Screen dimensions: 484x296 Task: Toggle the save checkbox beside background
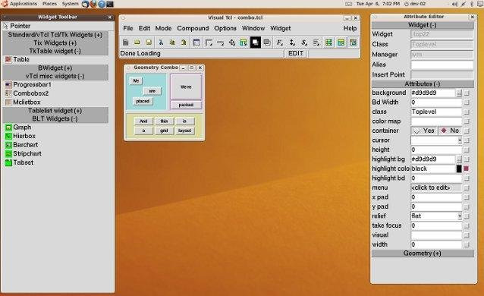click(467, 93)
